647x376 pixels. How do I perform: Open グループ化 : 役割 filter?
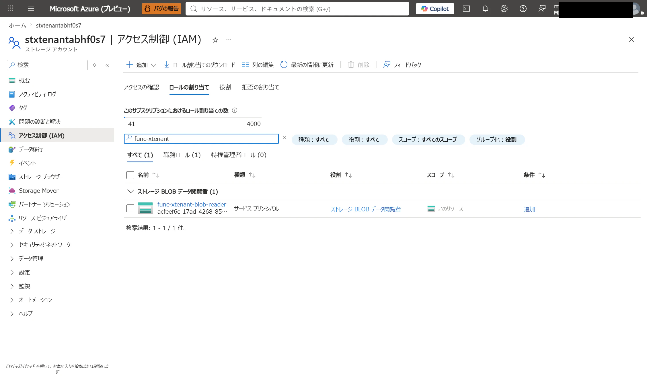coord(497,140)
